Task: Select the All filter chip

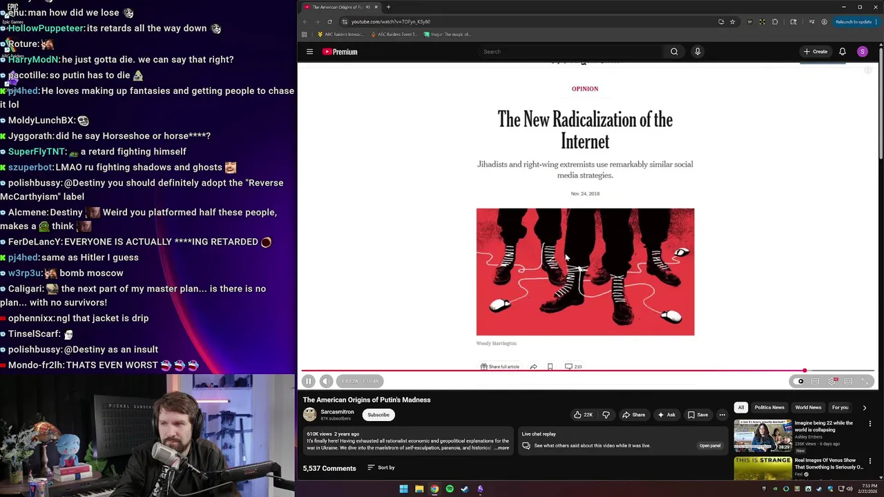Action: [741, 407]
